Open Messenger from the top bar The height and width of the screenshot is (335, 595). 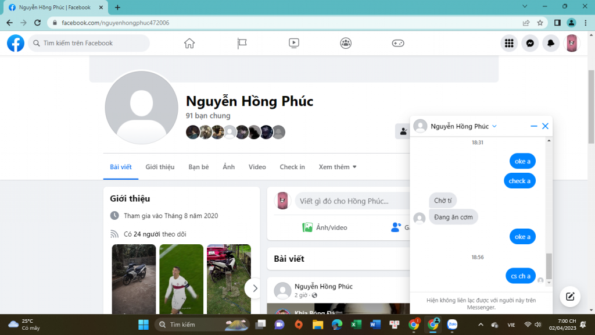[530, 43]
